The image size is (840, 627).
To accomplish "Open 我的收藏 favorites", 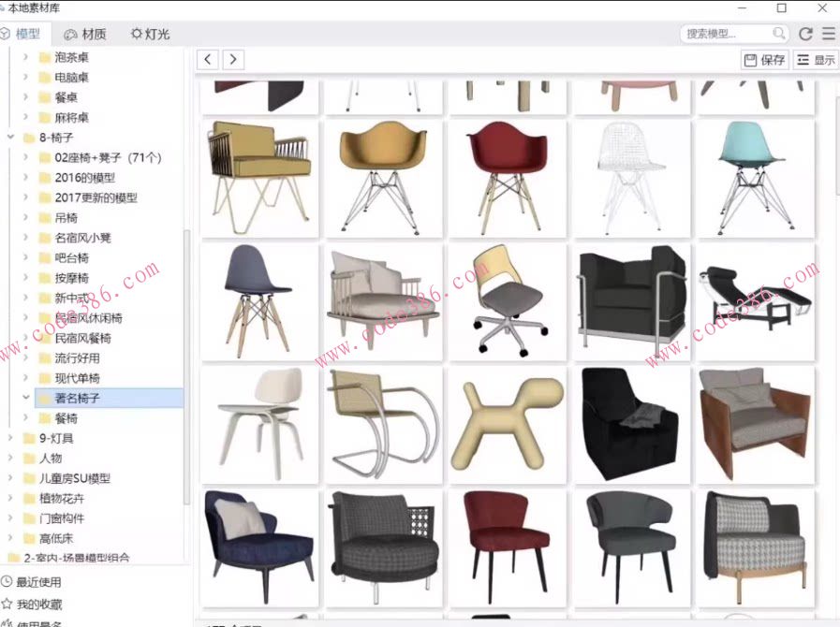I will click(32, 604).
